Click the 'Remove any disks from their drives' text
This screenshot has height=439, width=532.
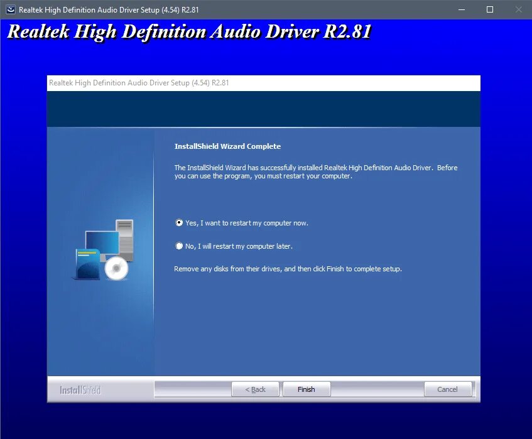[x=288, y=269]
